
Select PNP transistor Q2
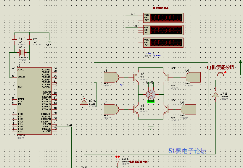coord(136,77)
